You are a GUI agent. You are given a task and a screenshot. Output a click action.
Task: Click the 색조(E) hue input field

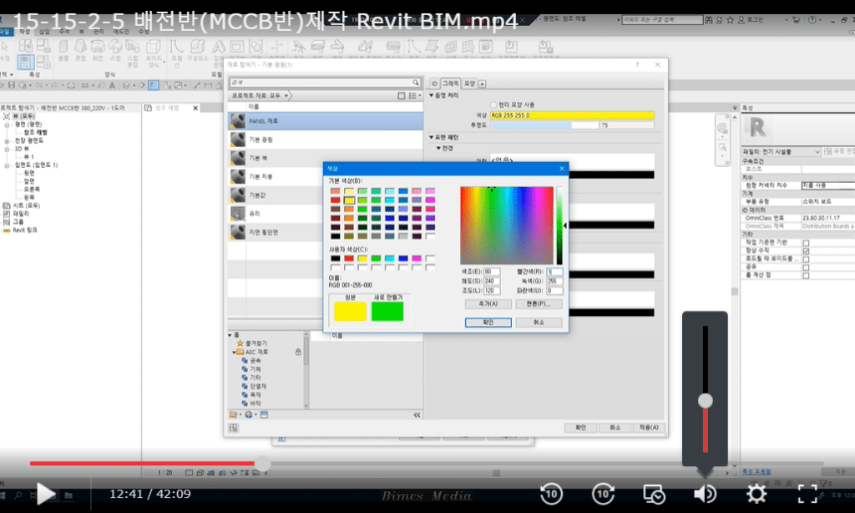(x=492, y=272)
